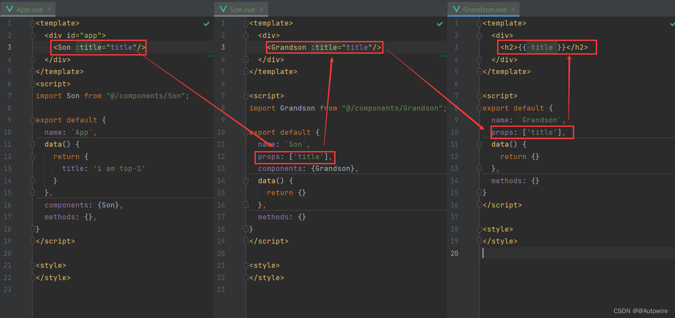Collapse the <template> fold at line 1 in Son.vue
This screenshot has height=318, width=675.
(246, 23)
